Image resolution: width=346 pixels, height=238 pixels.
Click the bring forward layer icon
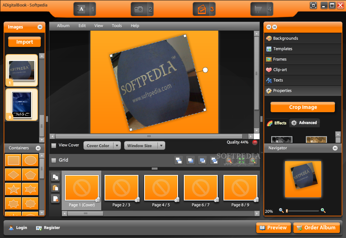point(190,160)
